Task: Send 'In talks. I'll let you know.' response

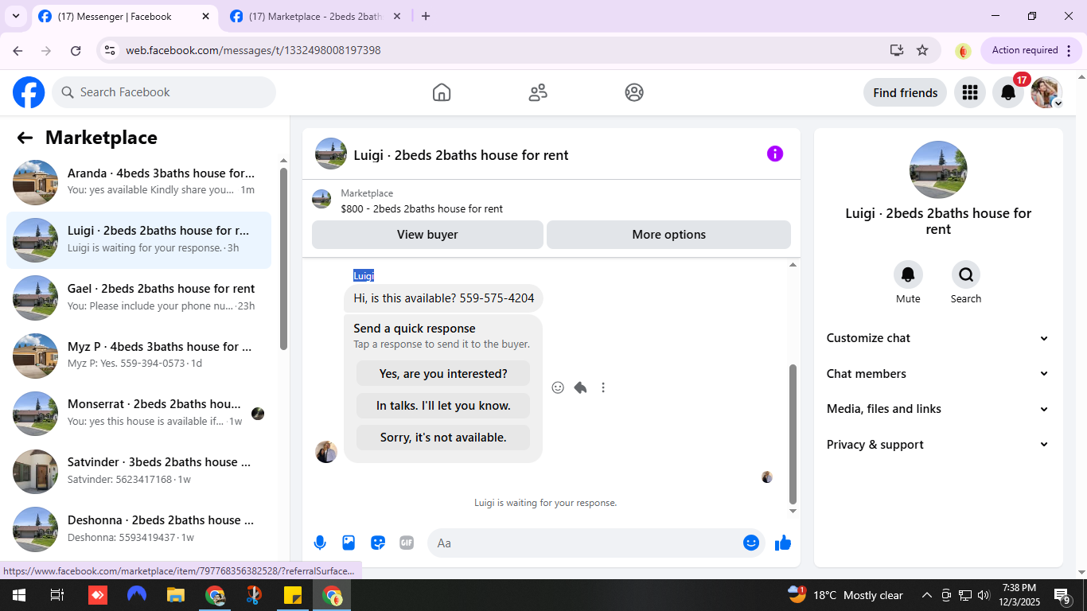Action: [x=443, y=406]
